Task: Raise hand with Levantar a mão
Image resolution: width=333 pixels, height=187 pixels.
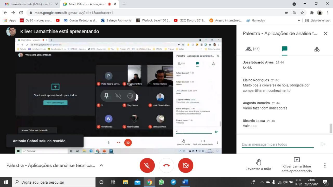Action: pos(258,165)
